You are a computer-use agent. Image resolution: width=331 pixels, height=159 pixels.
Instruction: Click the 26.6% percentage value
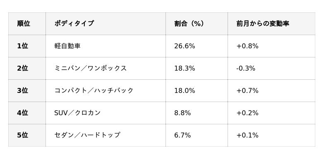click(185, 46)
